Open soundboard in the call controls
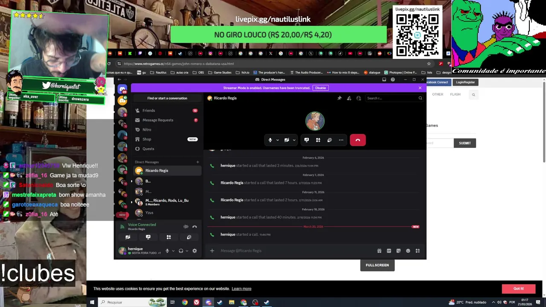This screenshot has height=307, width=546. point(329,140)
